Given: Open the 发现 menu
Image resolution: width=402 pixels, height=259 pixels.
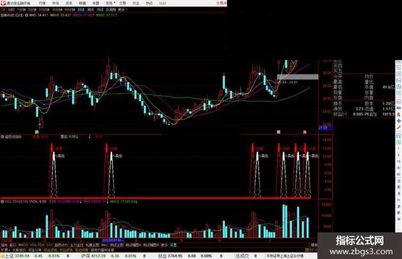Looking at the screenshot, I should pos(109,3).
